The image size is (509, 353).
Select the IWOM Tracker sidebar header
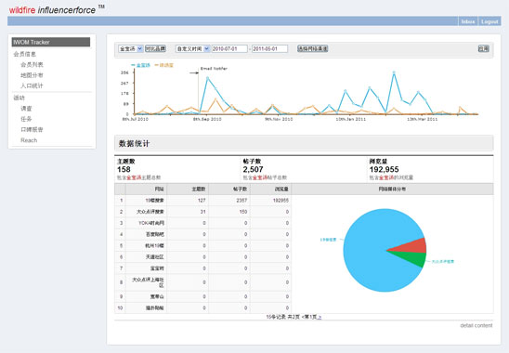click(x=51, y=42)
